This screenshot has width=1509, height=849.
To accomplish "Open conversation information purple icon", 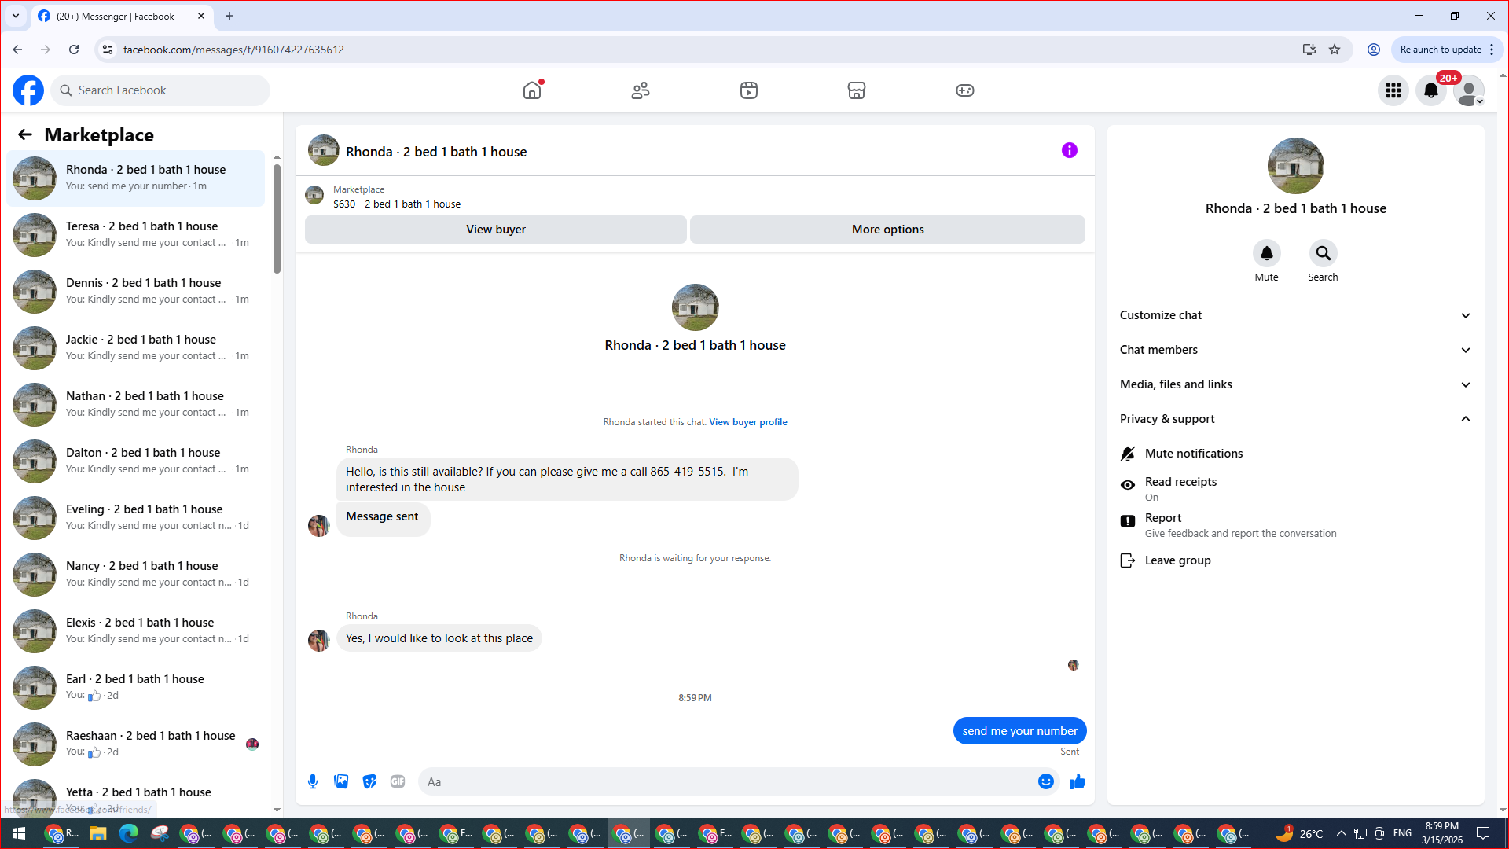I will (1070, 150).
